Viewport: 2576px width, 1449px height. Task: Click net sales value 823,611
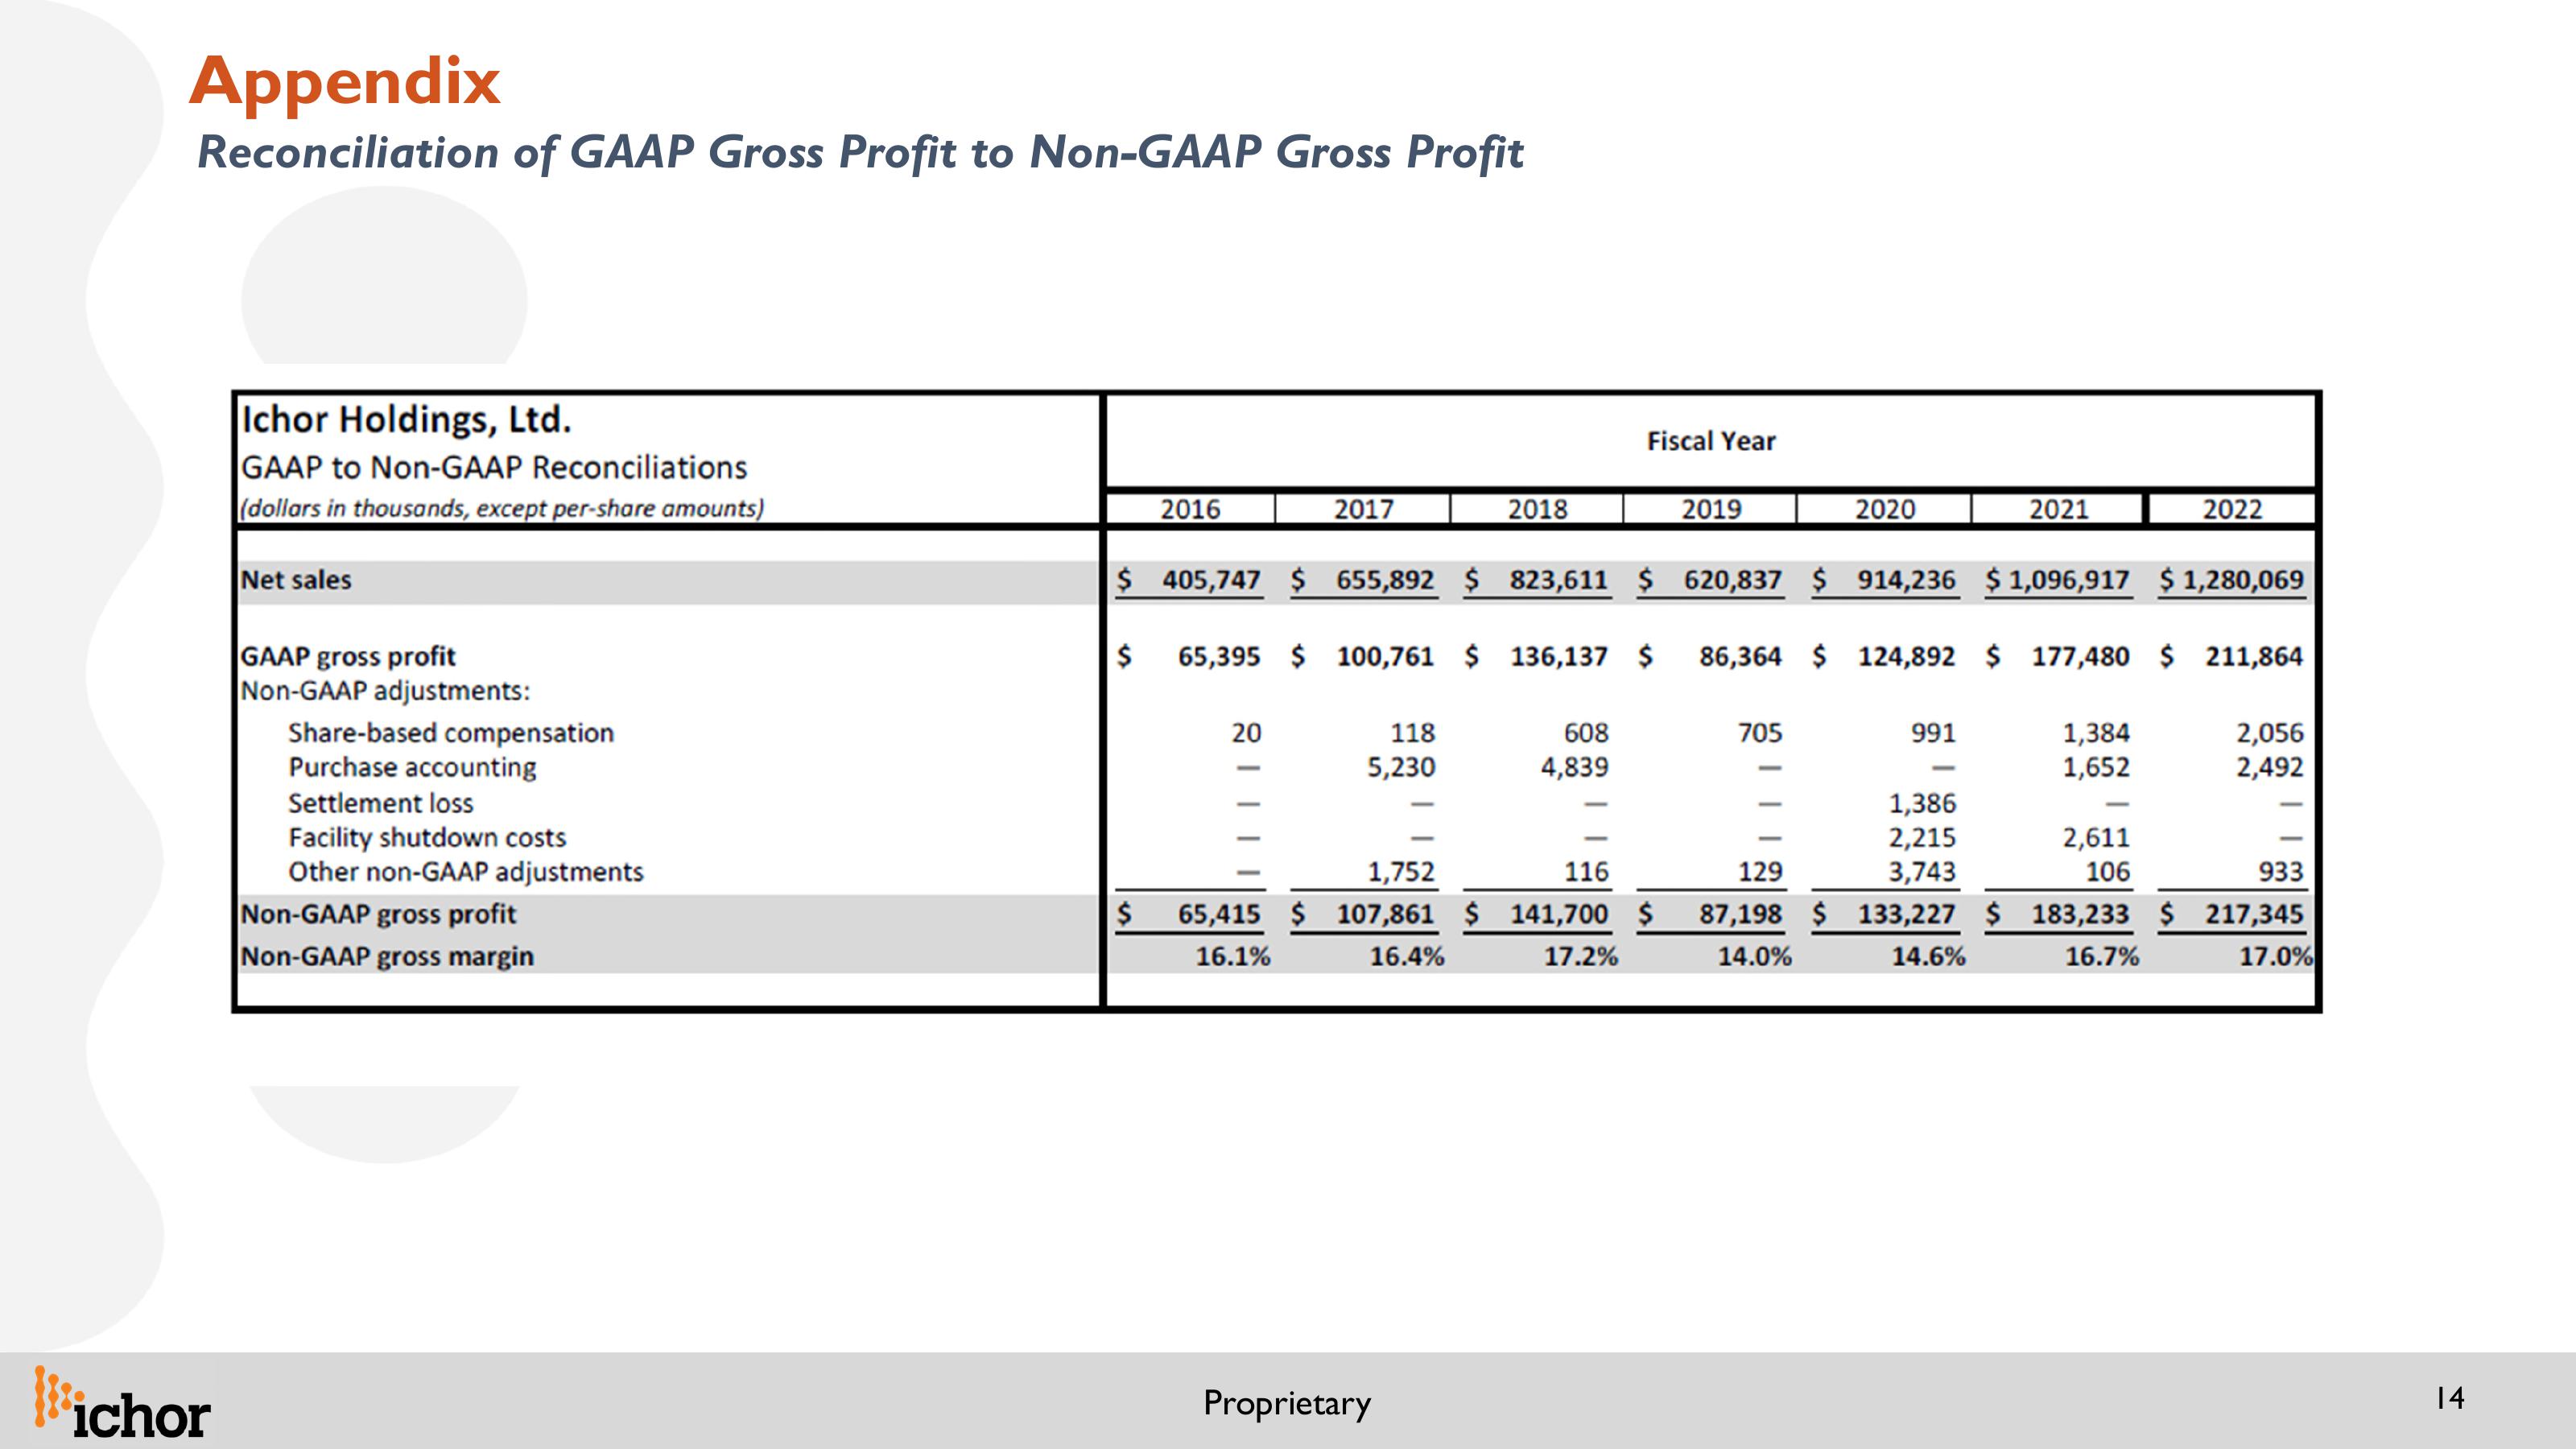click(x=1559, y=580)
